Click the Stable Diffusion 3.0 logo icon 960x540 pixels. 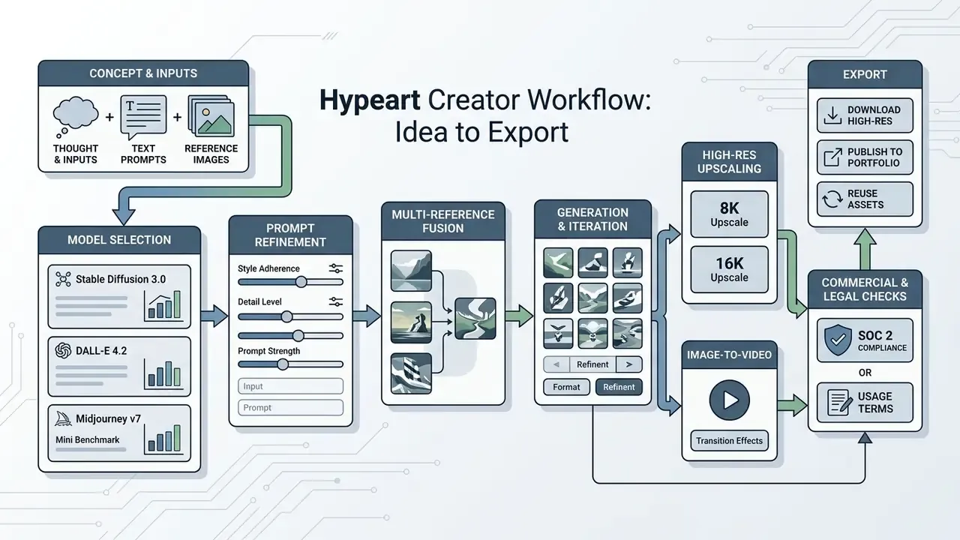tap(63, 279)
